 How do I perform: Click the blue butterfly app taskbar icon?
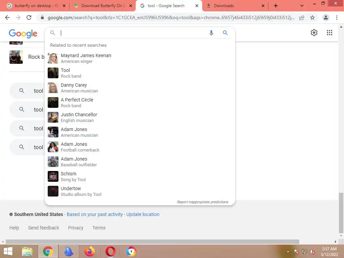(69, 251)
